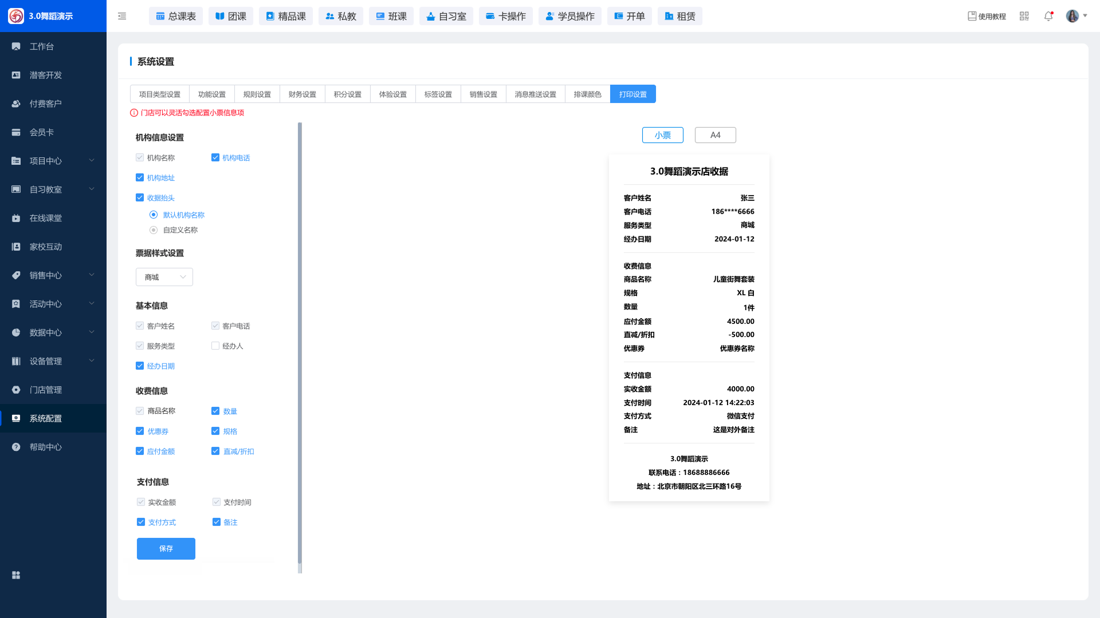Select the 自定义名称 radio button

[154, 230]
